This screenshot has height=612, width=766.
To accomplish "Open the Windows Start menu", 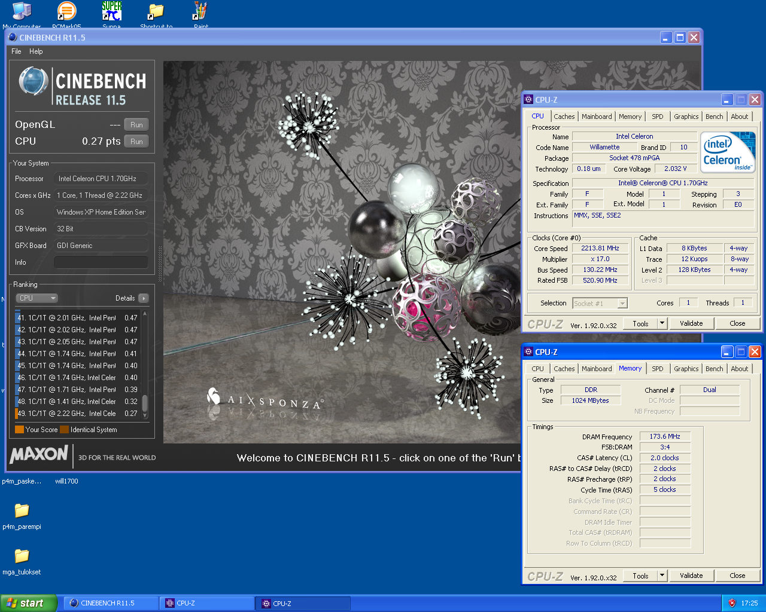I will [x=28, y=603].
